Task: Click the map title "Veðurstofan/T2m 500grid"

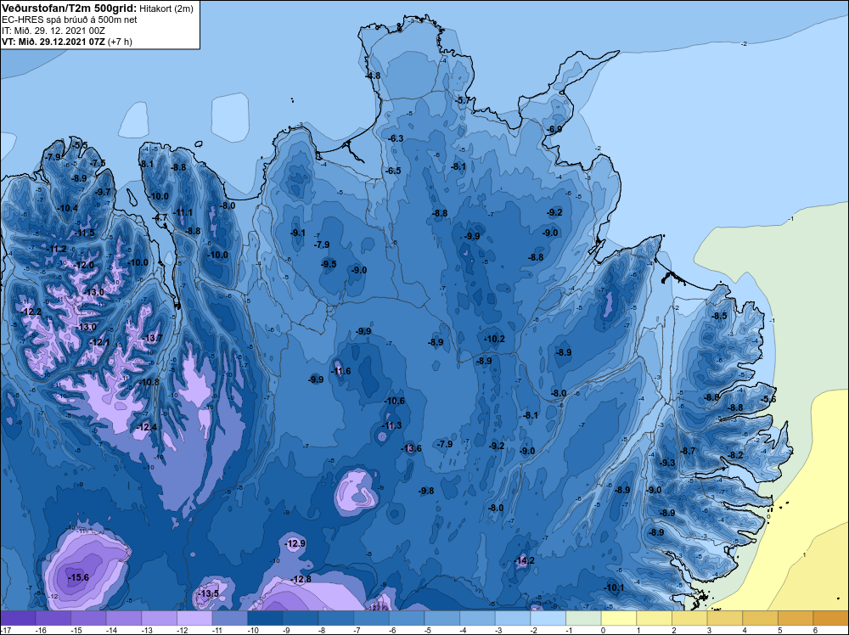Action: (70, 8)
